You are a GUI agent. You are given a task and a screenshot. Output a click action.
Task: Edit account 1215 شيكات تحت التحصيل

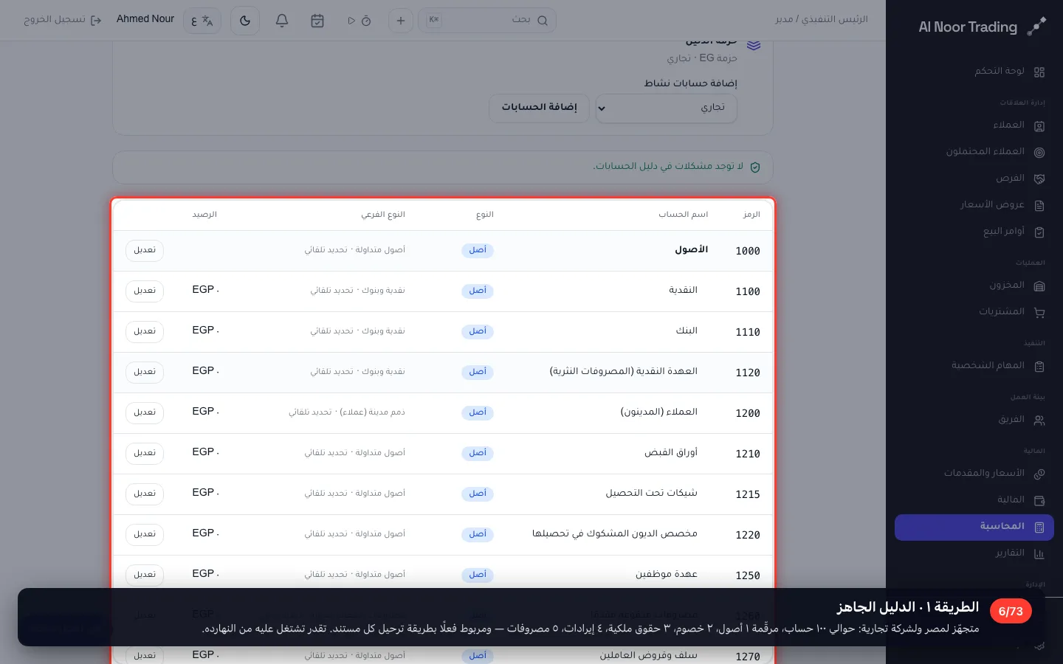pyautogui.click(x=145, y=494)
